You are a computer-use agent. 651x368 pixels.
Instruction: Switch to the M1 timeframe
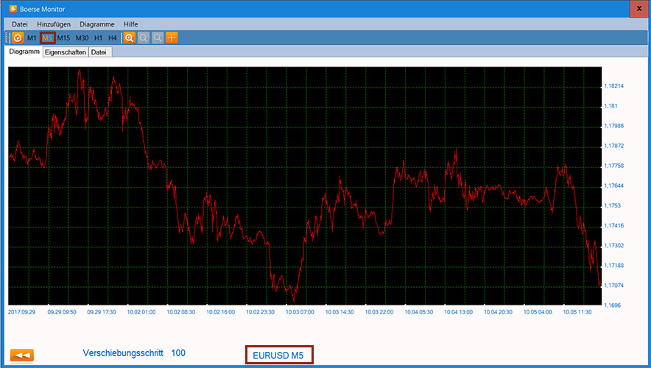coord(32,38)
